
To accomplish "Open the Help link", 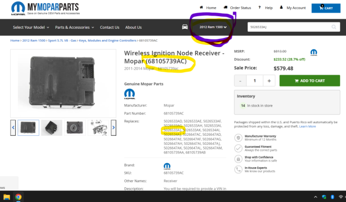I will point(269,8).
